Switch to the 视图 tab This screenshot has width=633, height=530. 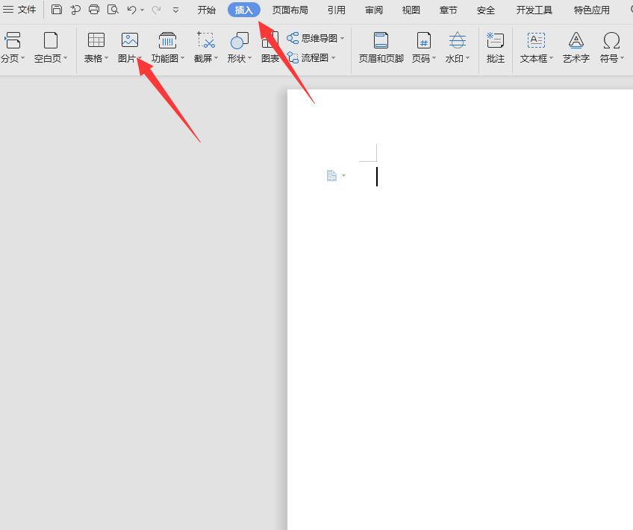[411, 10]
